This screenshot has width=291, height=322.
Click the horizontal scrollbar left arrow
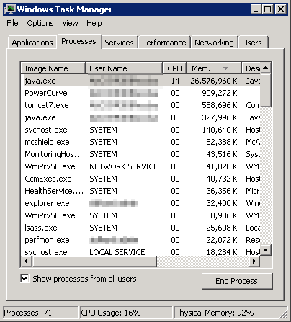pyautogui.click(x=27, y=261)
